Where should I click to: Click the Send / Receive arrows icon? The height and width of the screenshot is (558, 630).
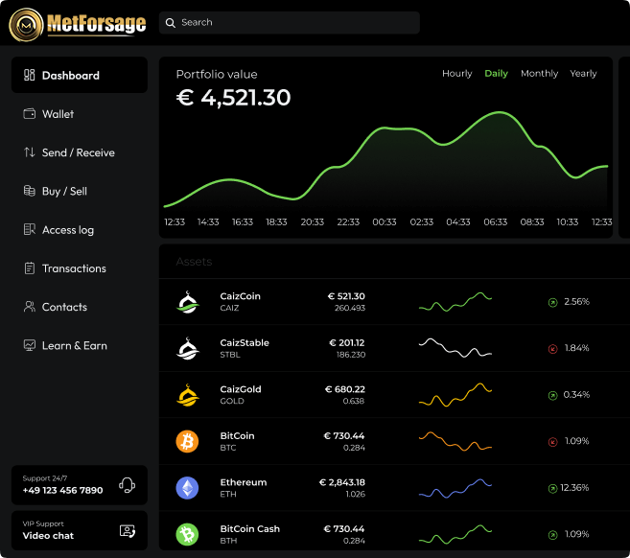(x=30, y=152)
